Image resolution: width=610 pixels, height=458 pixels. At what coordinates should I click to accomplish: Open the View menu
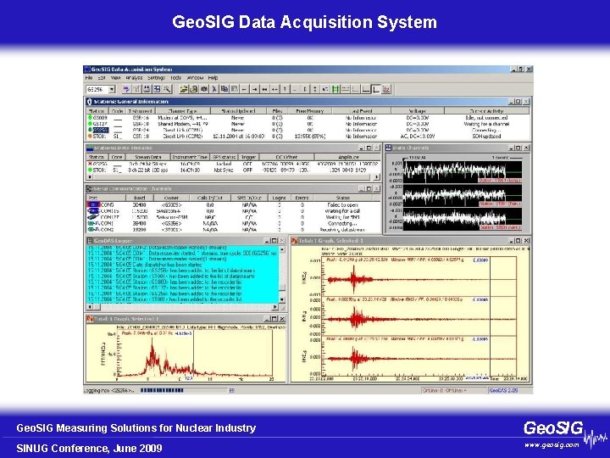[x=115, y=78]
